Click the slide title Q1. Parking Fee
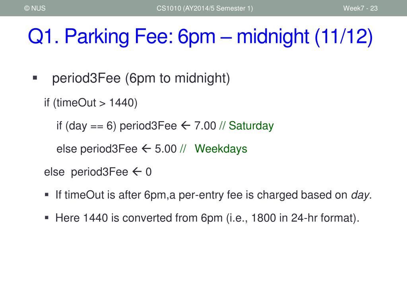This screenshot has width=407, height=305. point(200,37)
